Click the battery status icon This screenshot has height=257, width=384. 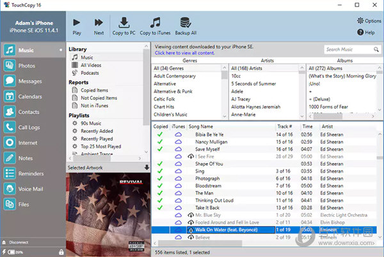[12, 252]
